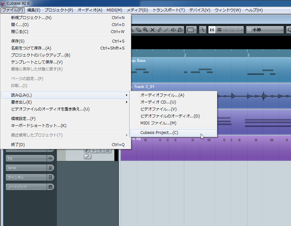Image resolution: width=291 pixels, height=226 pixels.
Task: Open the 小節 quantize dropdown
Action: pyautogui.click(x=265, y=30)
